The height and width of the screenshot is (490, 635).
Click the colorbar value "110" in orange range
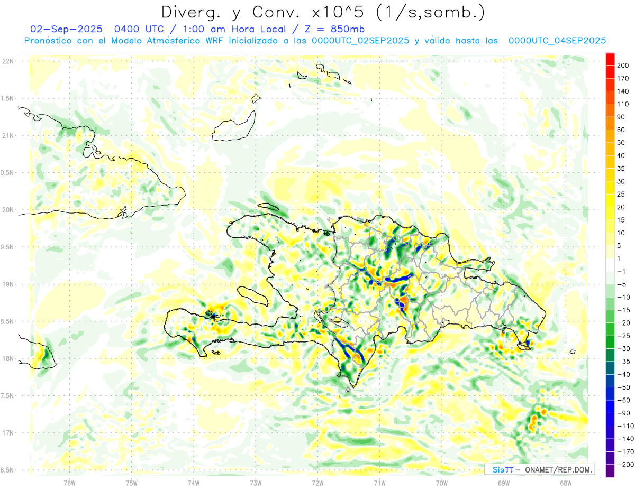pyautogui.click(x=624, y=104)
